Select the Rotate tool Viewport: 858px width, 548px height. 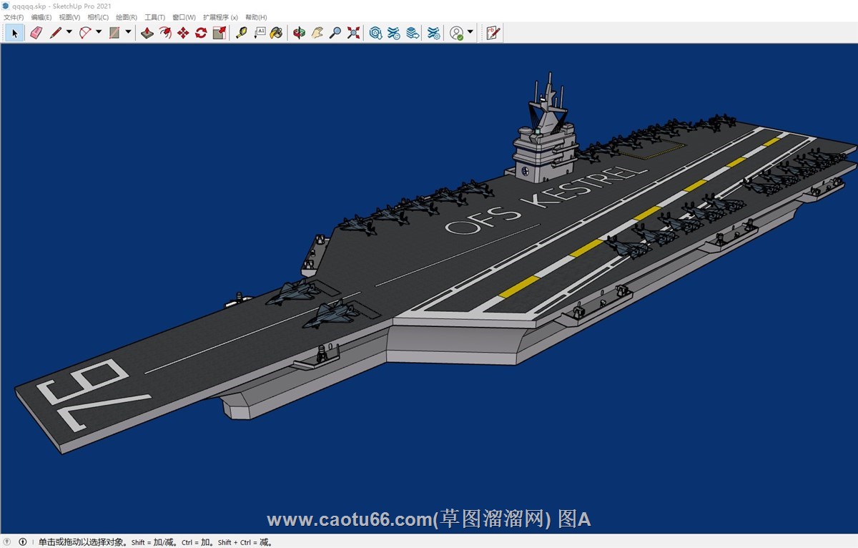point(201,33)
